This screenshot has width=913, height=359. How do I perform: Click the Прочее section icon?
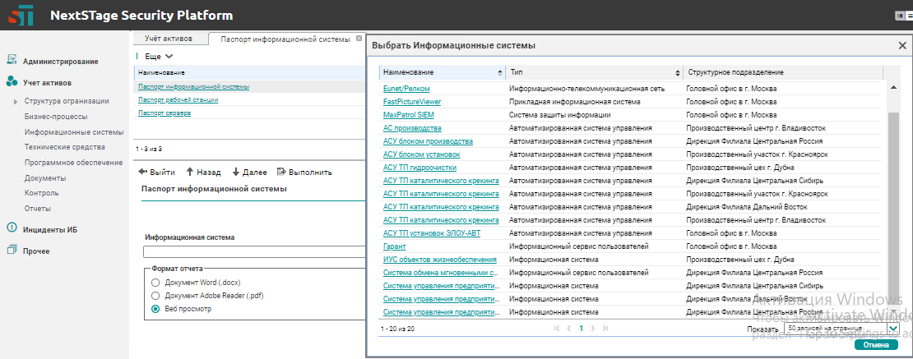pos(12,251)
